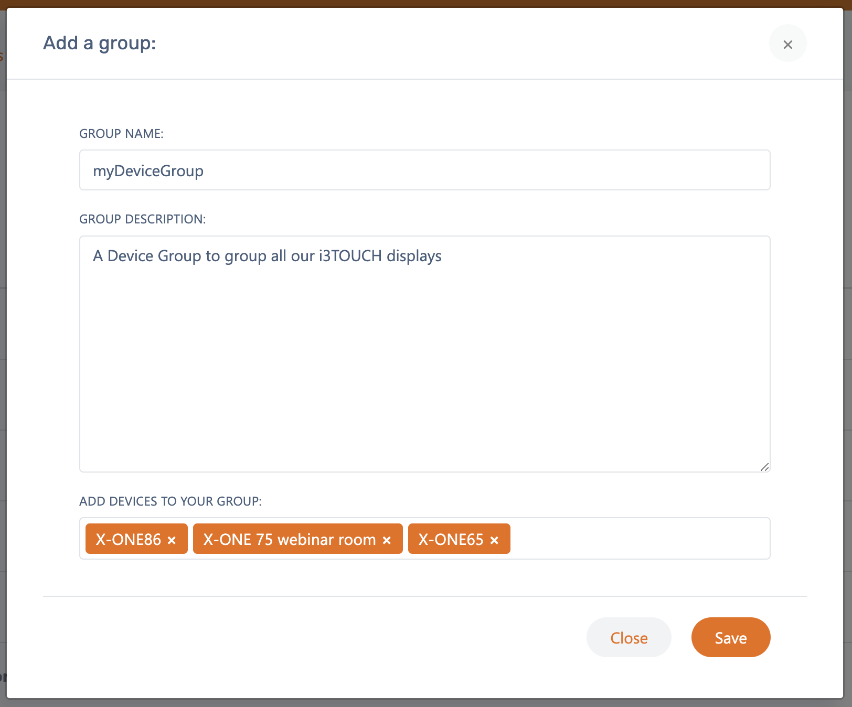Click the 'myDeviceGroup' text in the name field
852x707 pixels.
point(148,171)
